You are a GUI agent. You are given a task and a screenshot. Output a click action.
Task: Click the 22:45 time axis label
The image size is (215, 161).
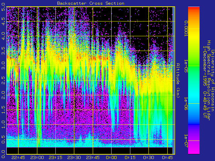(x=18, y=158)
